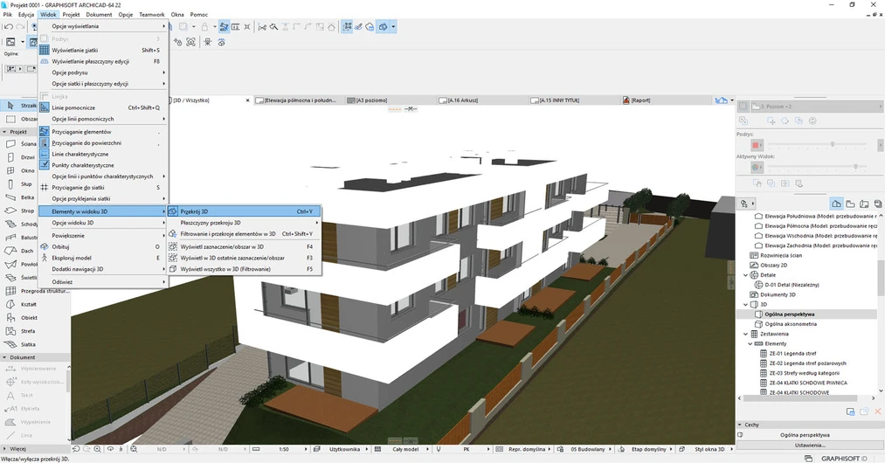Click Wyświetl zaznaczenie/obszar w 3D
This screenshot has width=885, height=463.
point(244,246)
